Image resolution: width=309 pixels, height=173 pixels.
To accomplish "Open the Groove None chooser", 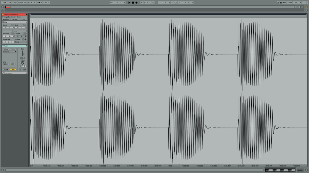I will tap(21, 42).
